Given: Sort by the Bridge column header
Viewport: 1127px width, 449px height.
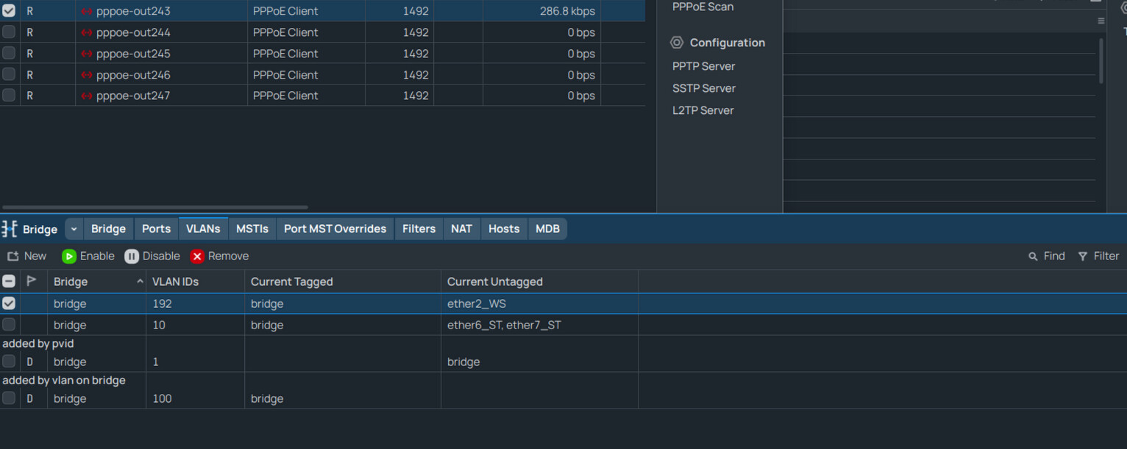Looking at the screenshot, I should point(96,281).
